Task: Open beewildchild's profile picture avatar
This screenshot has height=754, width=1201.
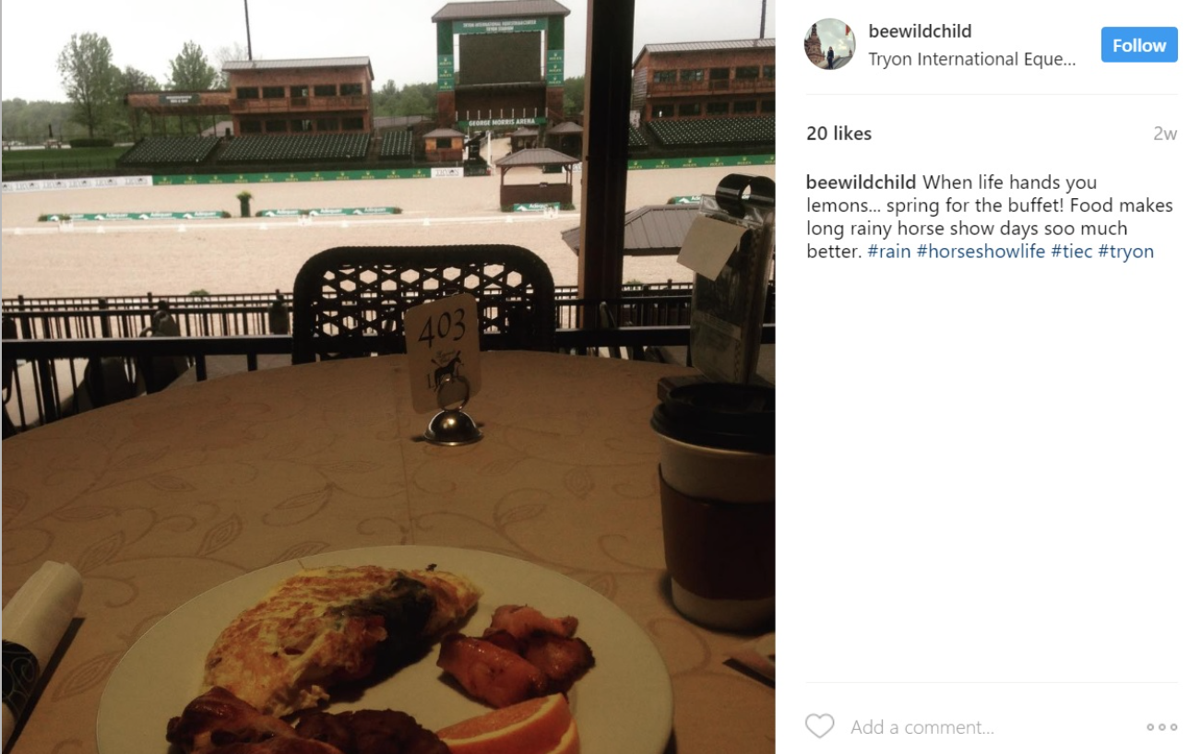Action: point(829,44)
